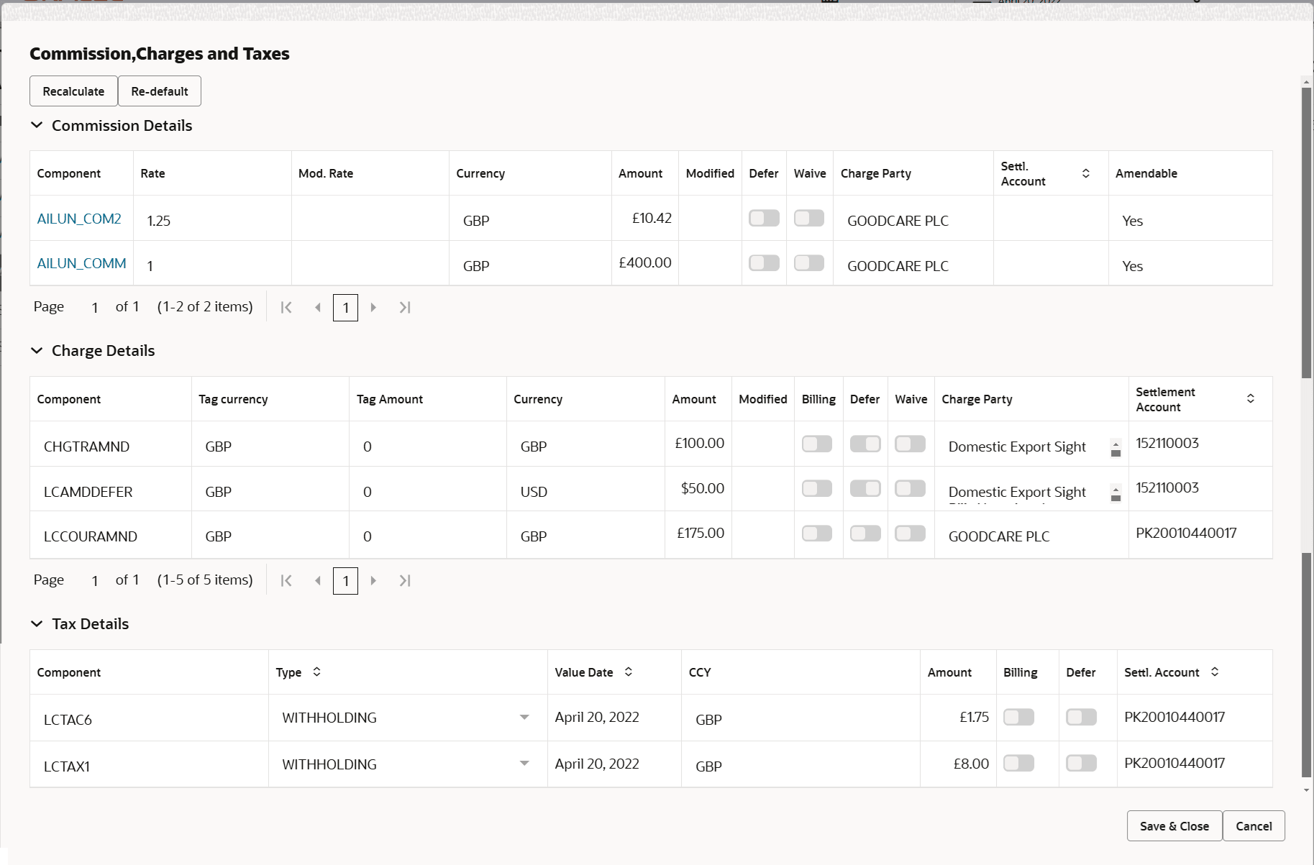The width and height of the screenshot is (1314, 865).
Task: Click the Recalculate button
Action: 73,91
